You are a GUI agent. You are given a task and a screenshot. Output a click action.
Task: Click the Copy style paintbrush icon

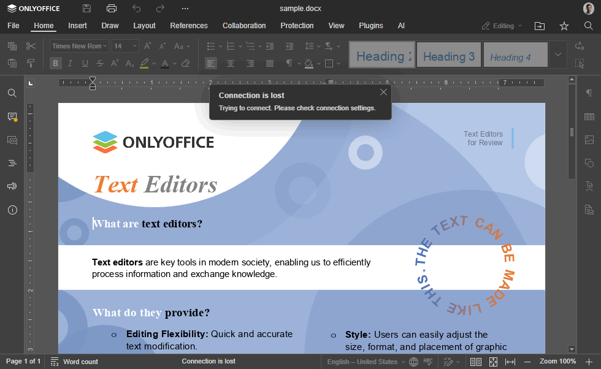tap(31, 63)
